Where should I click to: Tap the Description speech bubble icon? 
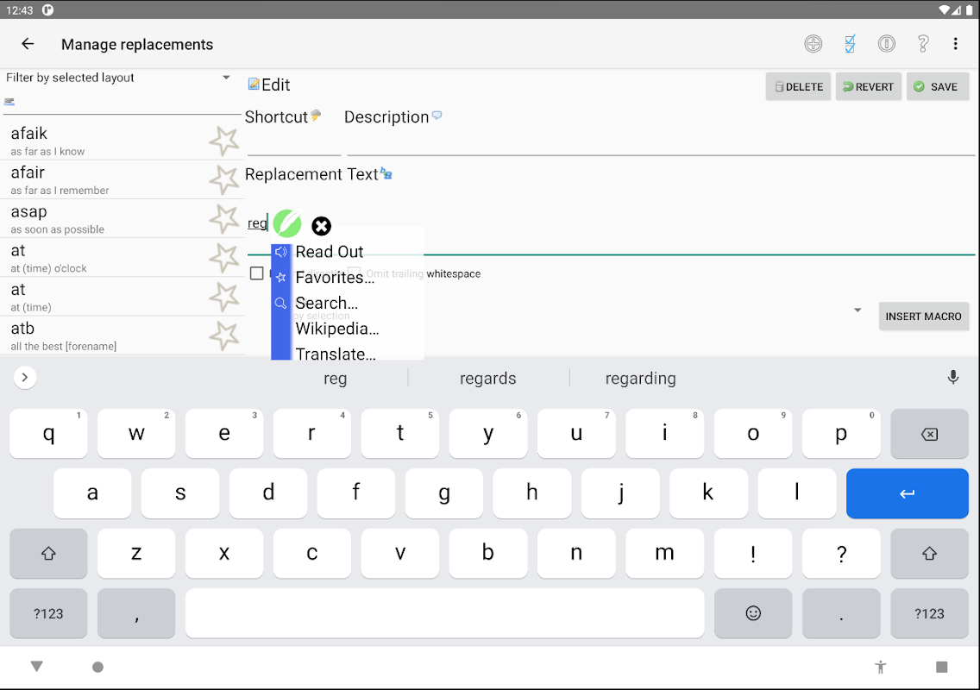click(437, 115)
